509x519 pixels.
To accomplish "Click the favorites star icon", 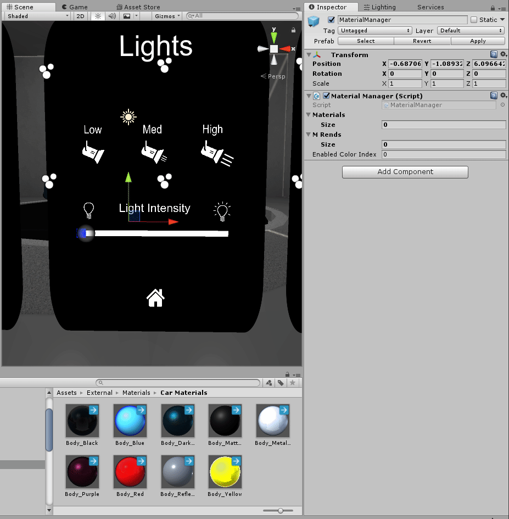I will [293, 383].
